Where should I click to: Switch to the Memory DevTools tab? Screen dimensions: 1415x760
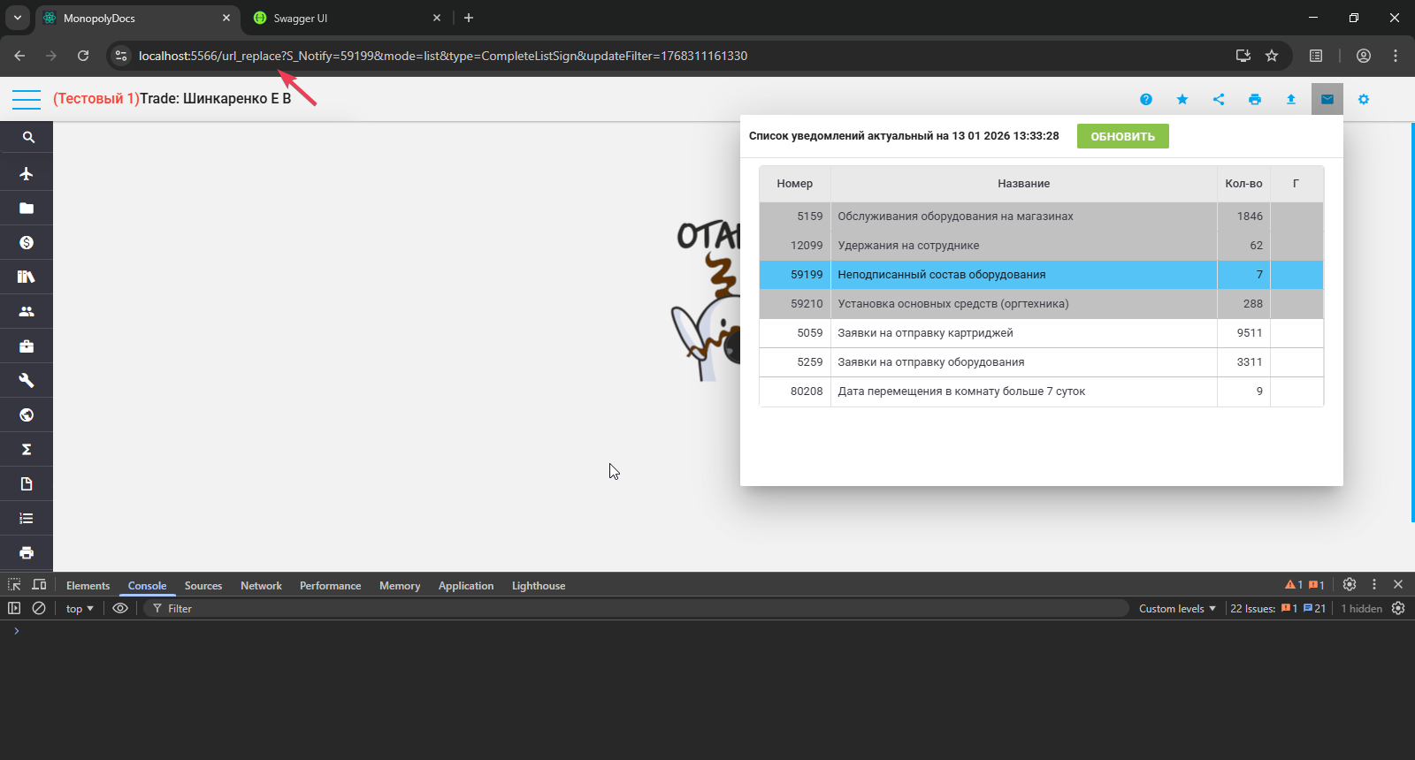pos(400,586)
